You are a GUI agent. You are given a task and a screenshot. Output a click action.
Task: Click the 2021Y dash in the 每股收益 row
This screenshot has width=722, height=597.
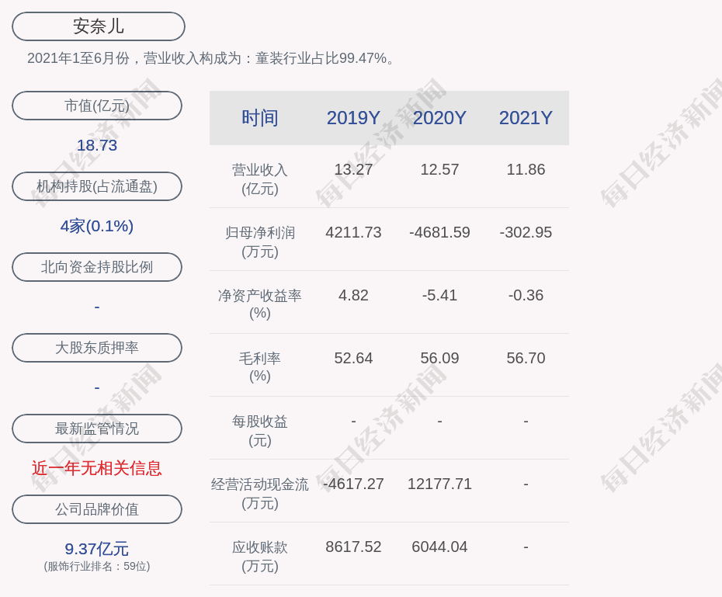click(526, 422)
